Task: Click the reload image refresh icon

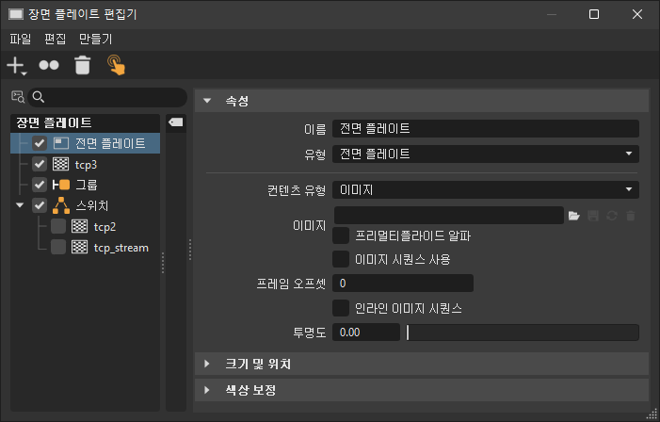Action: coord(612,216)
